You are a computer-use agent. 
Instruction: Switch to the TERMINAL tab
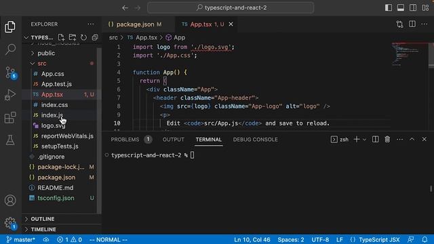[208, 140]
